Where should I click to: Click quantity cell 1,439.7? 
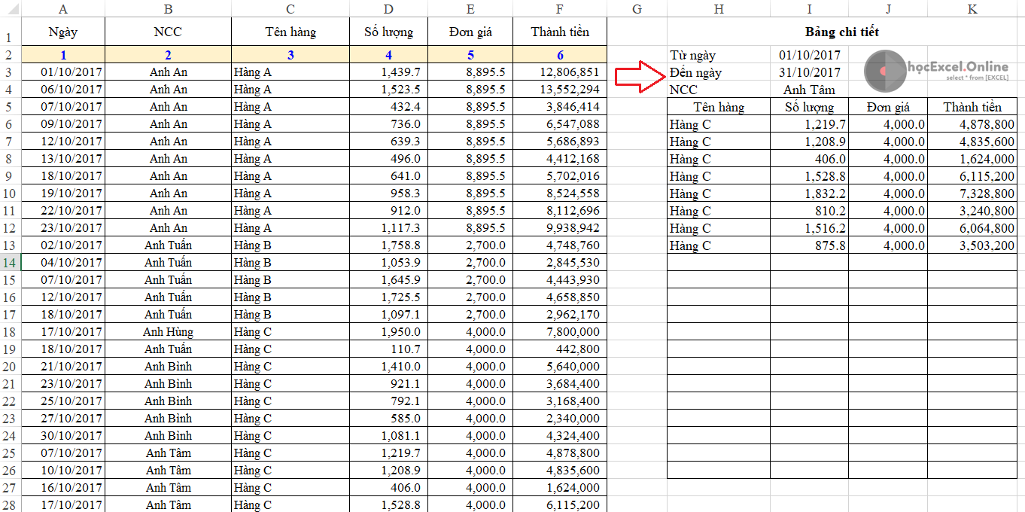point(388,72)
